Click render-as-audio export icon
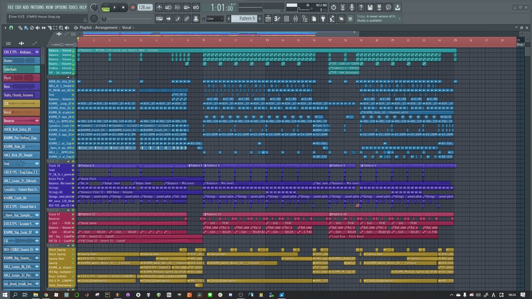The width and height of the screenshot is (532, 299). (x=379, y=7)
